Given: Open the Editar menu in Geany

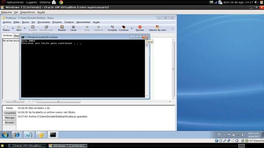Looking at the screenshot, I should point(16,22).
